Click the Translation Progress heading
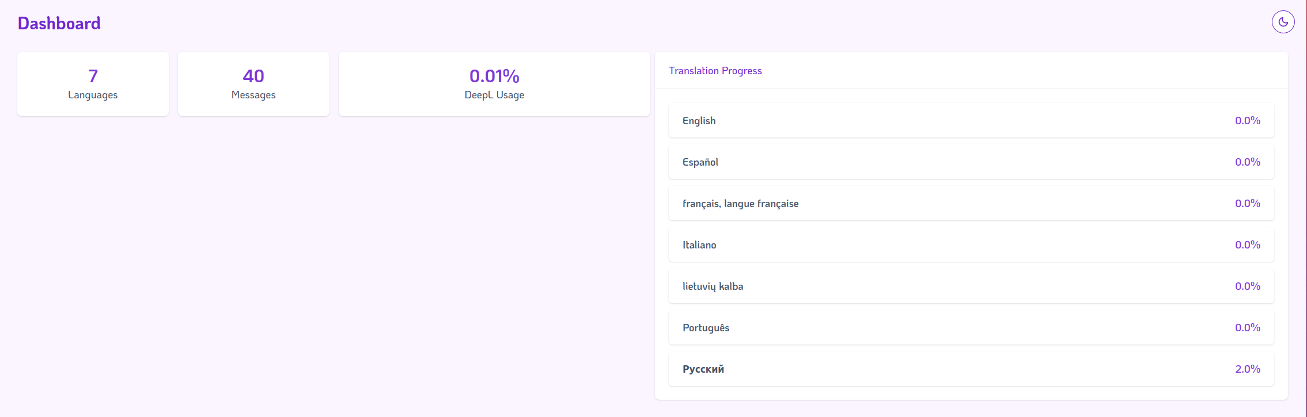The width and height of the screenshot is (1307, 417). tap(715, 70)
